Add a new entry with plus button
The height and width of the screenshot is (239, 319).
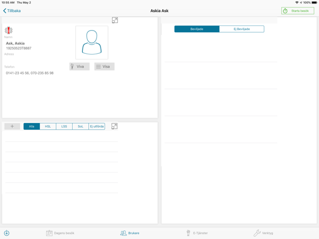pyautogui.click(x=12, y=126)
